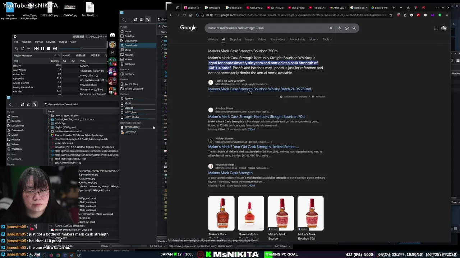Clear the Google search box text

tap(331, 28)
